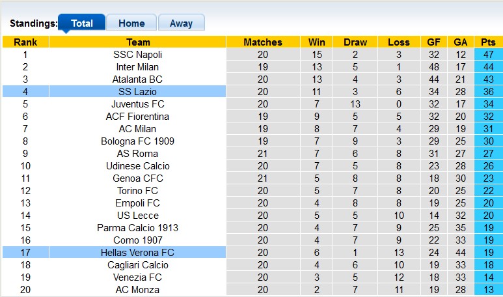This screenshot has height=297, width=503.
Task: Click the Matches column header
Action: (x=262, y=42)
